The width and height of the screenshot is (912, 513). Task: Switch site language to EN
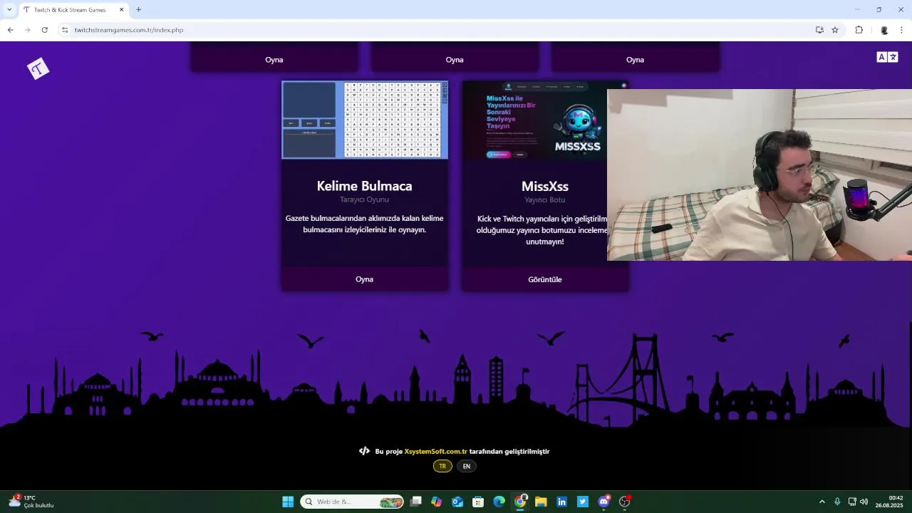(467, 466)
